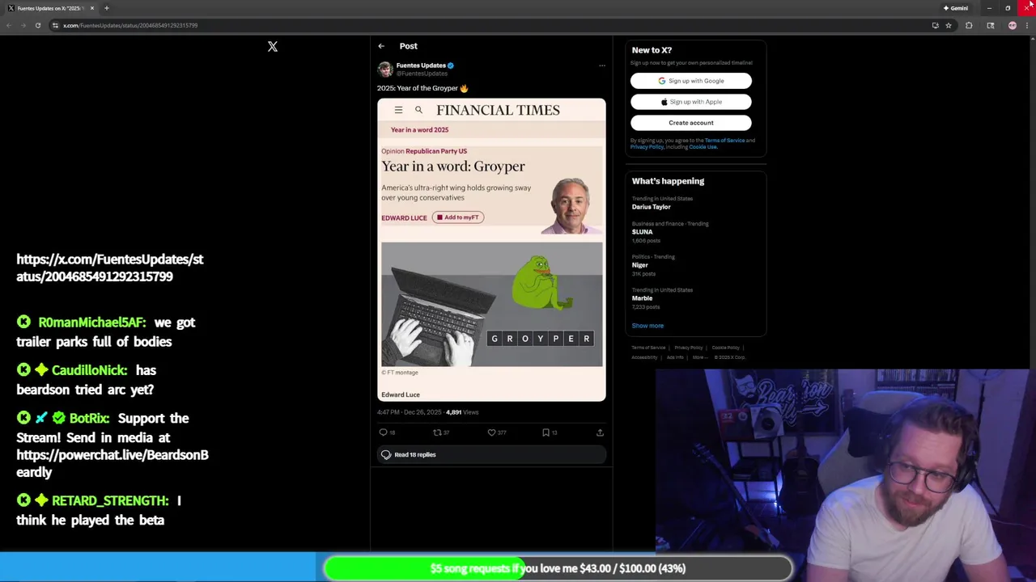Viewport: 1036px width, 582px height.
Task: Click the browser forward arrow
Action: coord(23,25)
